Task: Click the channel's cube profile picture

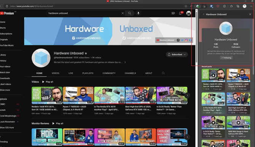Action: 41,58
